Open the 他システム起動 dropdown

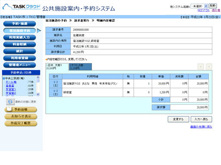point(199,6)
